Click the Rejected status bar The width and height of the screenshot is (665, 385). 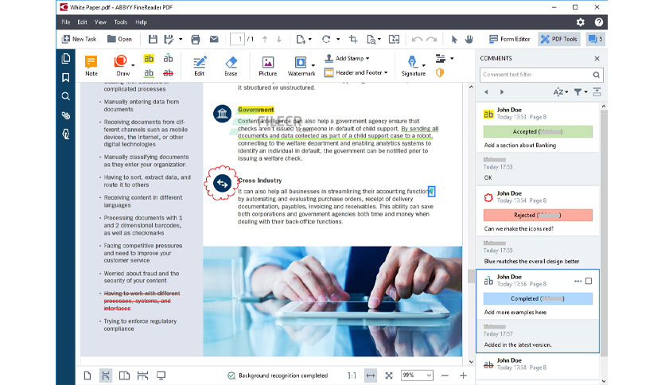pos(538,215)
